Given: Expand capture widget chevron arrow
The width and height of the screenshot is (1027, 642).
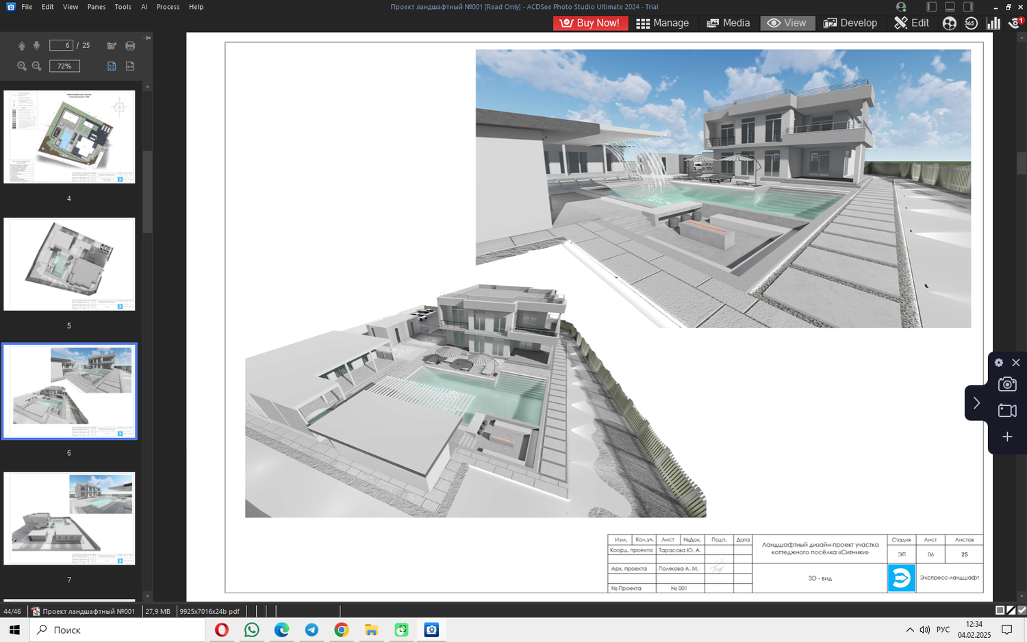Looking at the screenshot, I should click(976, 403).
